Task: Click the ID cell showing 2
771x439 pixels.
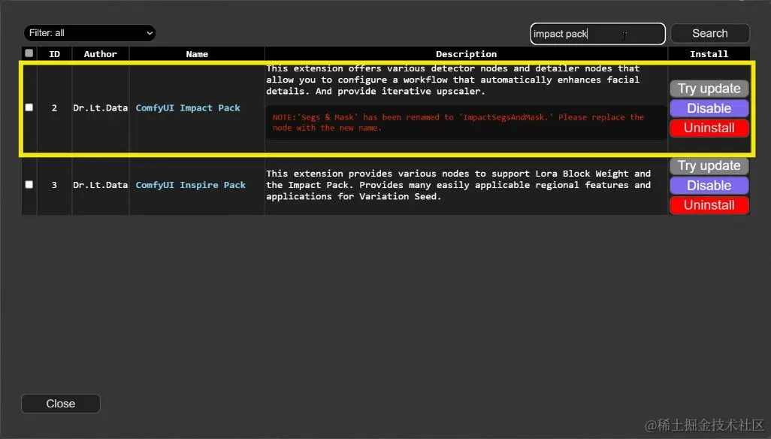Action: pos(54,107)
